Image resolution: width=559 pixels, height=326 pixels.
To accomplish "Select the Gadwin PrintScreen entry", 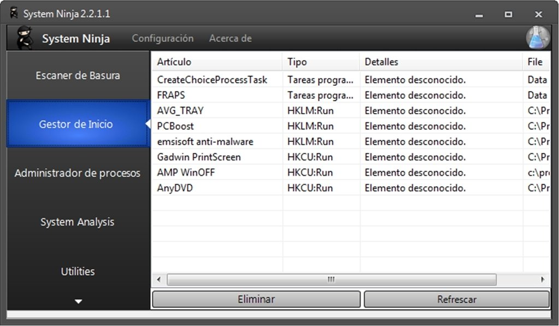I will pos(351,157).
